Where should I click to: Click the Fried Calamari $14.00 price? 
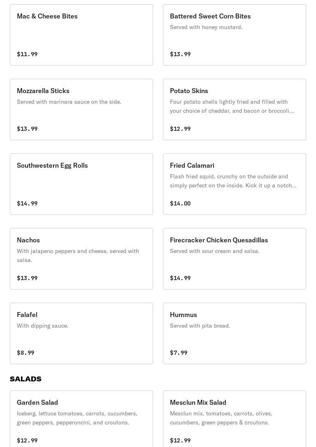tap(180, 203)
